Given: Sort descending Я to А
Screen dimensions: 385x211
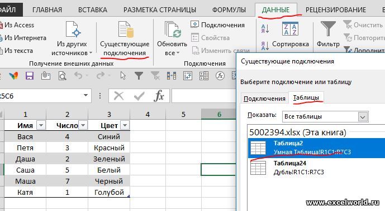Looking at the screenshot, I should tap(265, 46).
